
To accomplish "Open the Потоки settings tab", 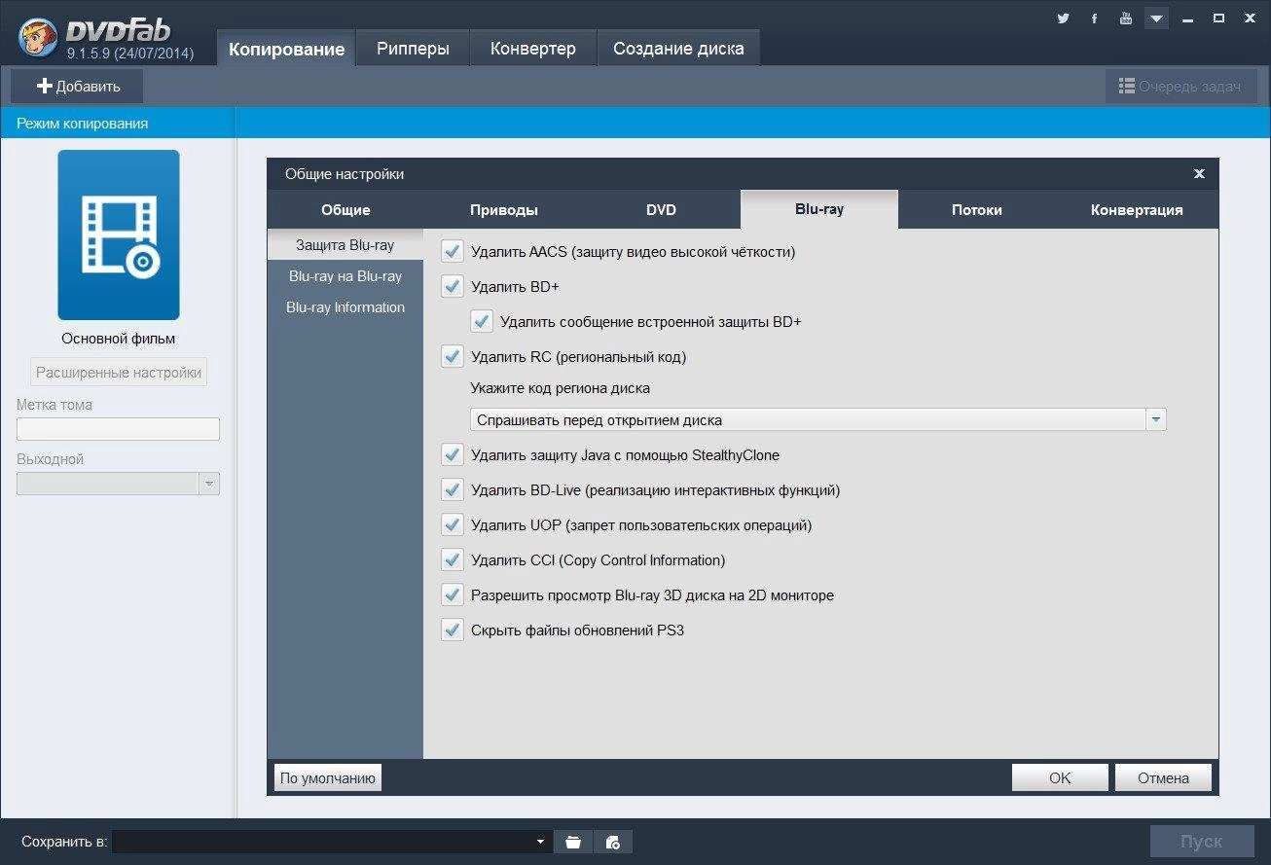I will 976,209.
